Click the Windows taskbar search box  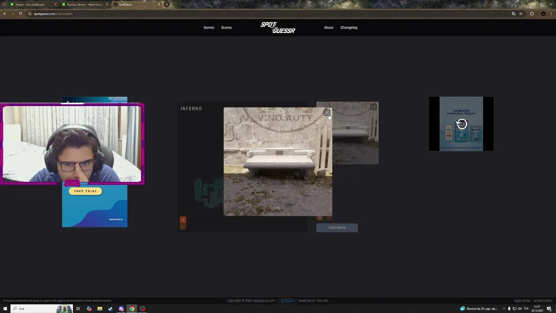41,309
